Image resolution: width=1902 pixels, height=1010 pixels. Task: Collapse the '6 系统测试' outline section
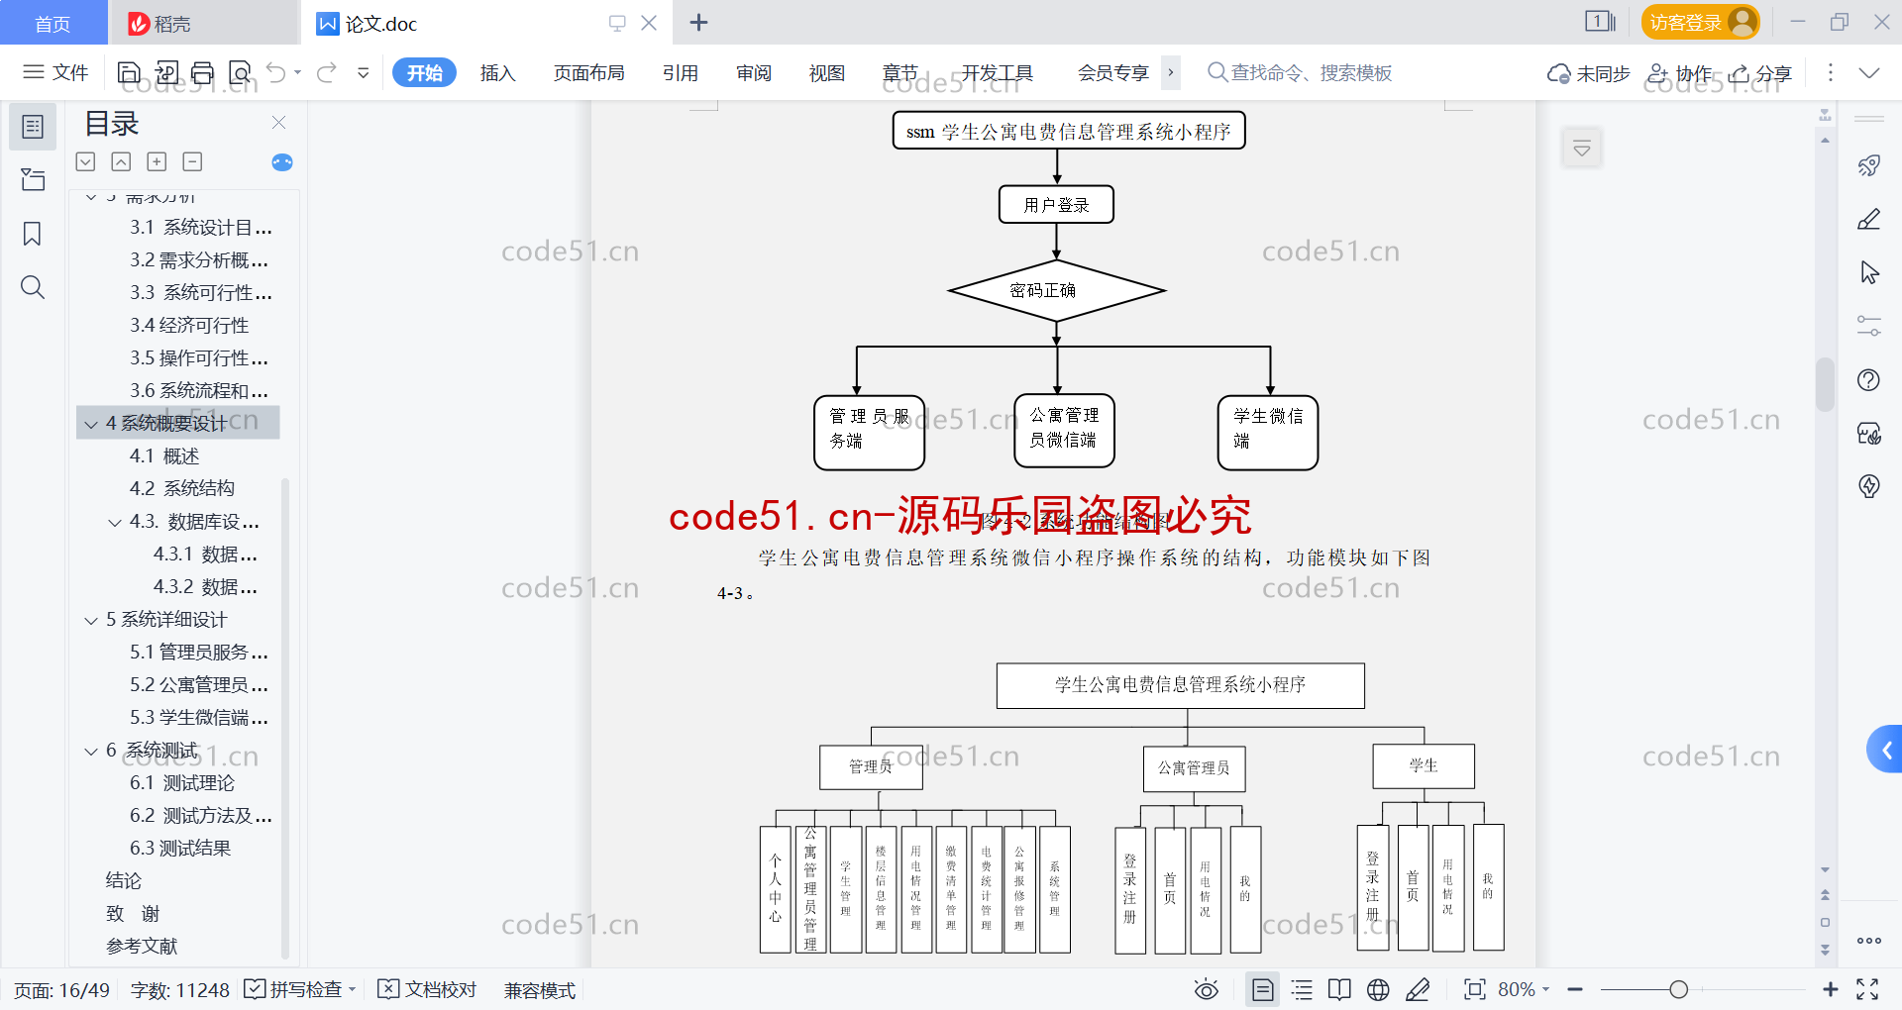(91, 751)
